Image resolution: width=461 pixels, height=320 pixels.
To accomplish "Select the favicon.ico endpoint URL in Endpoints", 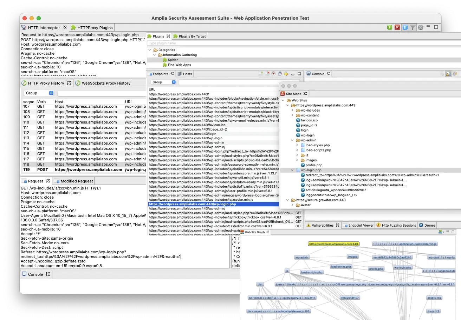I will [x=187, y=125].
